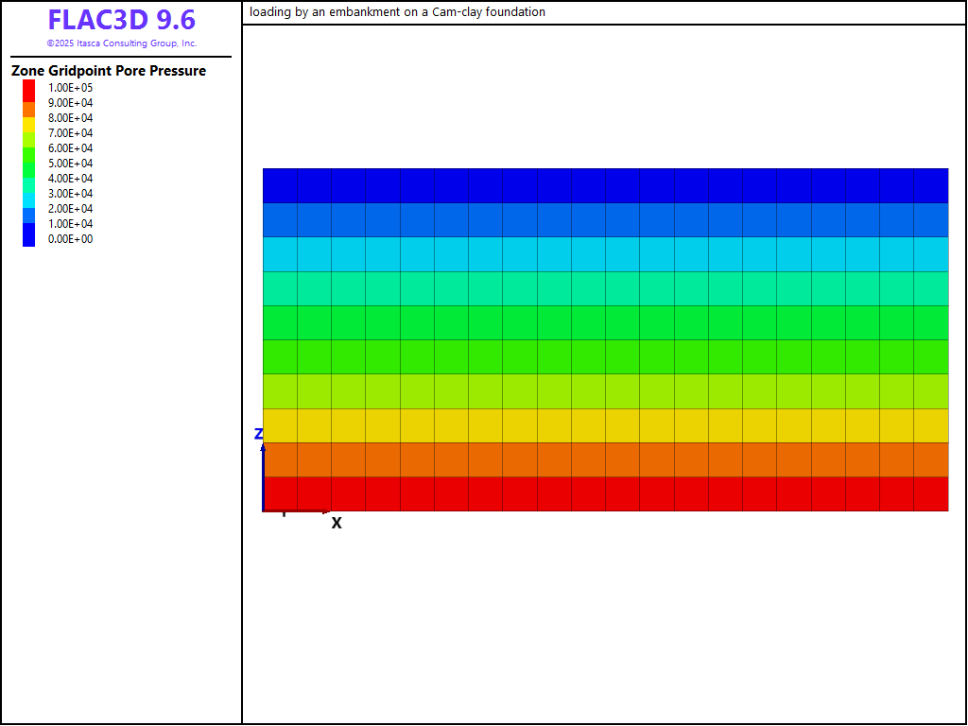Click the 1.00E+04 legend value label

71,224
